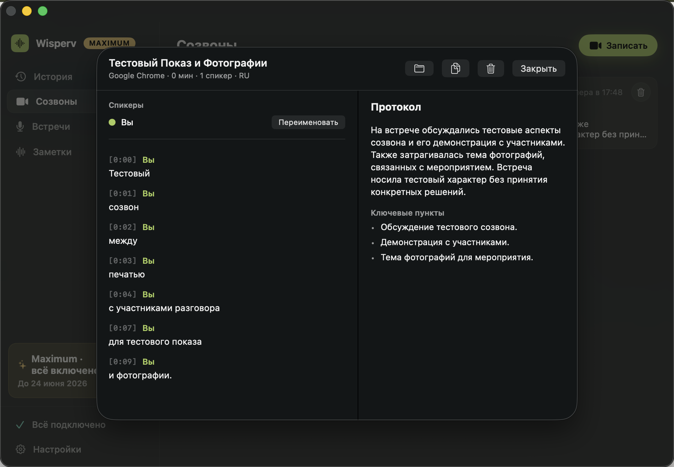Click transcript line 'созвон'
The image size is (674, 467).
124,207
